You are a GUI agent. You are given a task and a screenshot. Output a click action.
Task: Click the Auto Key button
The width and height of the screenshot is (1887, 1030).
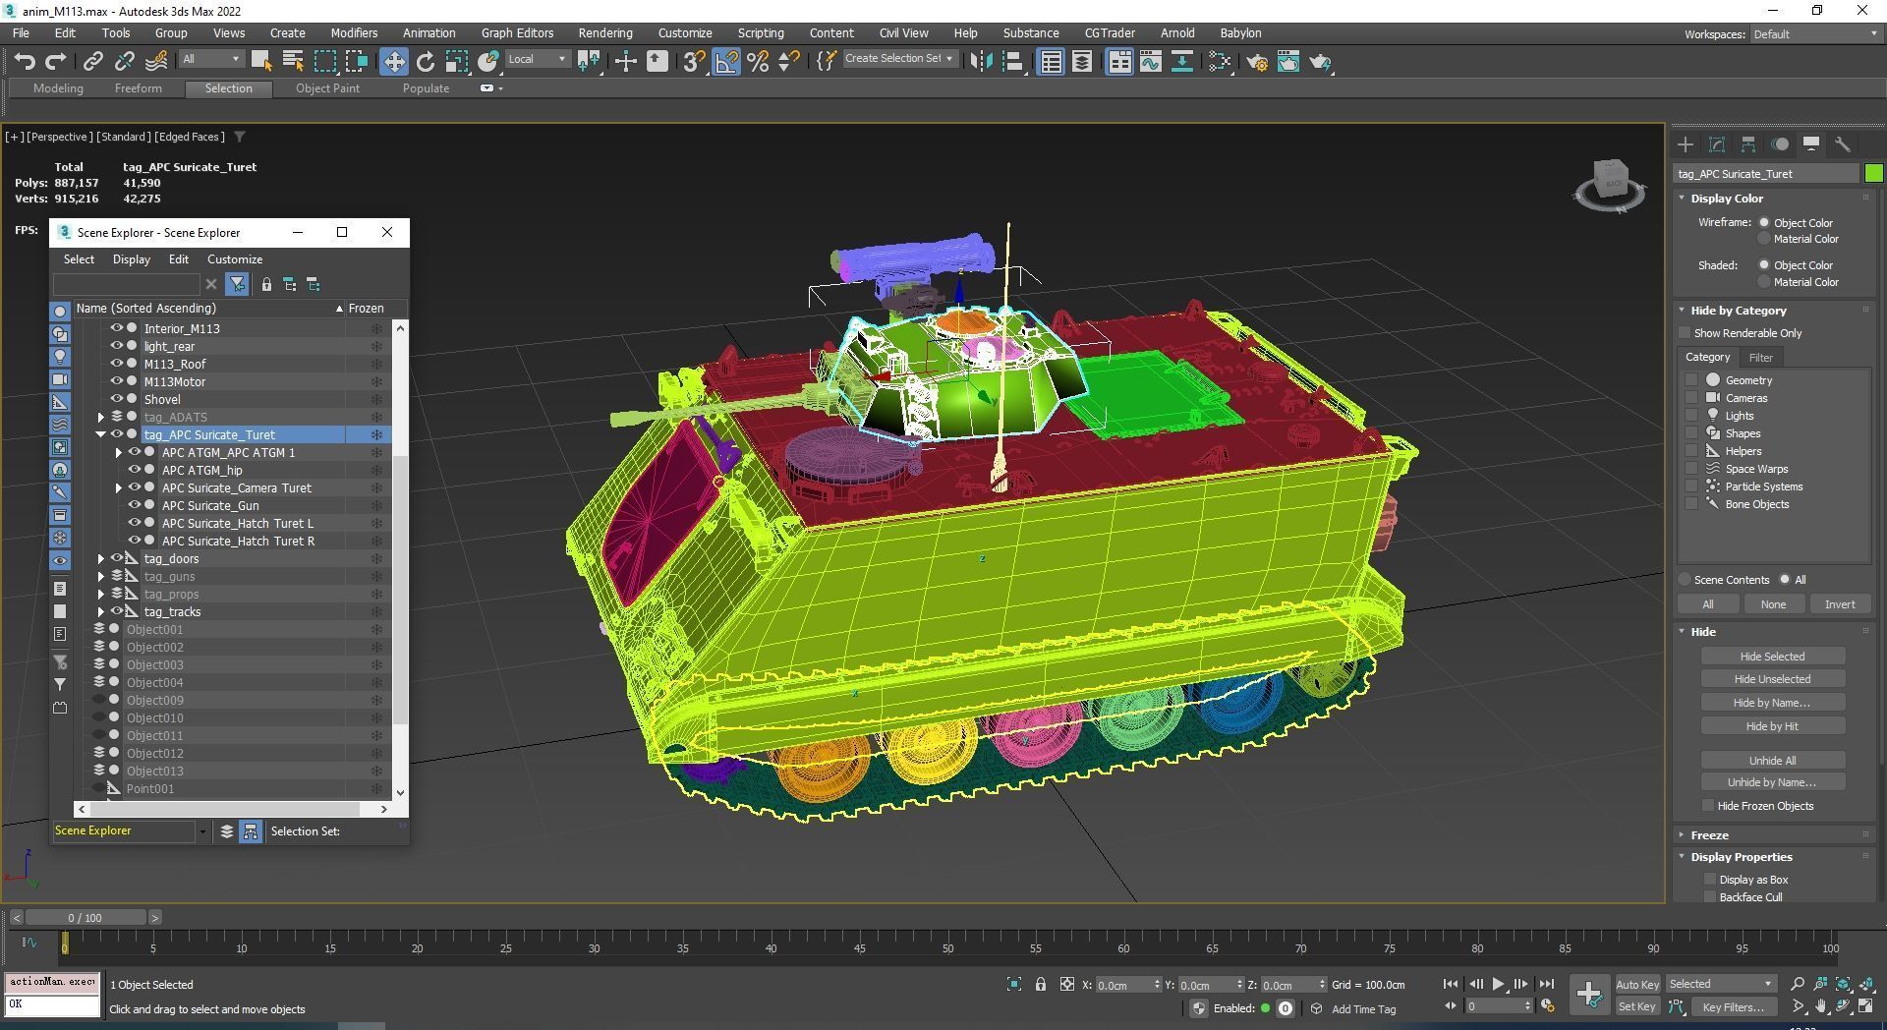1637,984
